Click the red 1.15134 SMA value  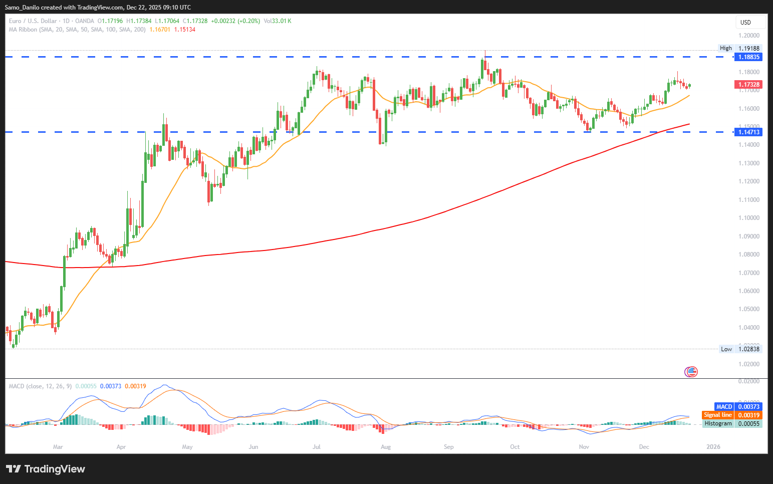tap(184, 30)
